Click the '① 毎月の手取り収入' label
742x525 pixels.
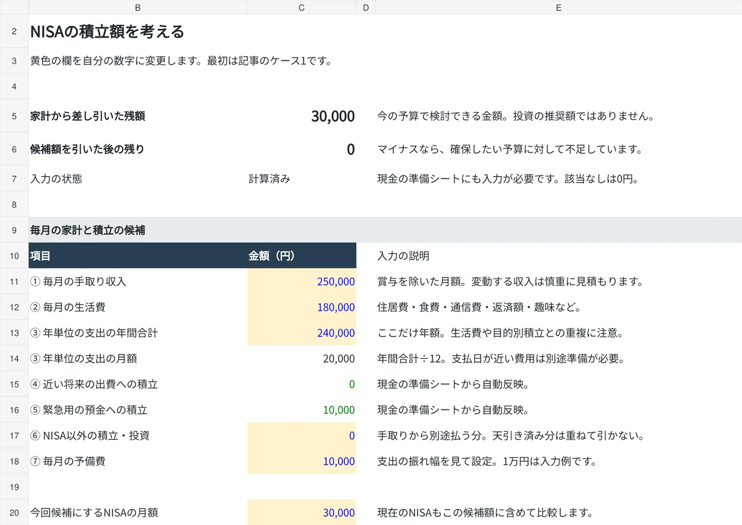coord(78,282)
